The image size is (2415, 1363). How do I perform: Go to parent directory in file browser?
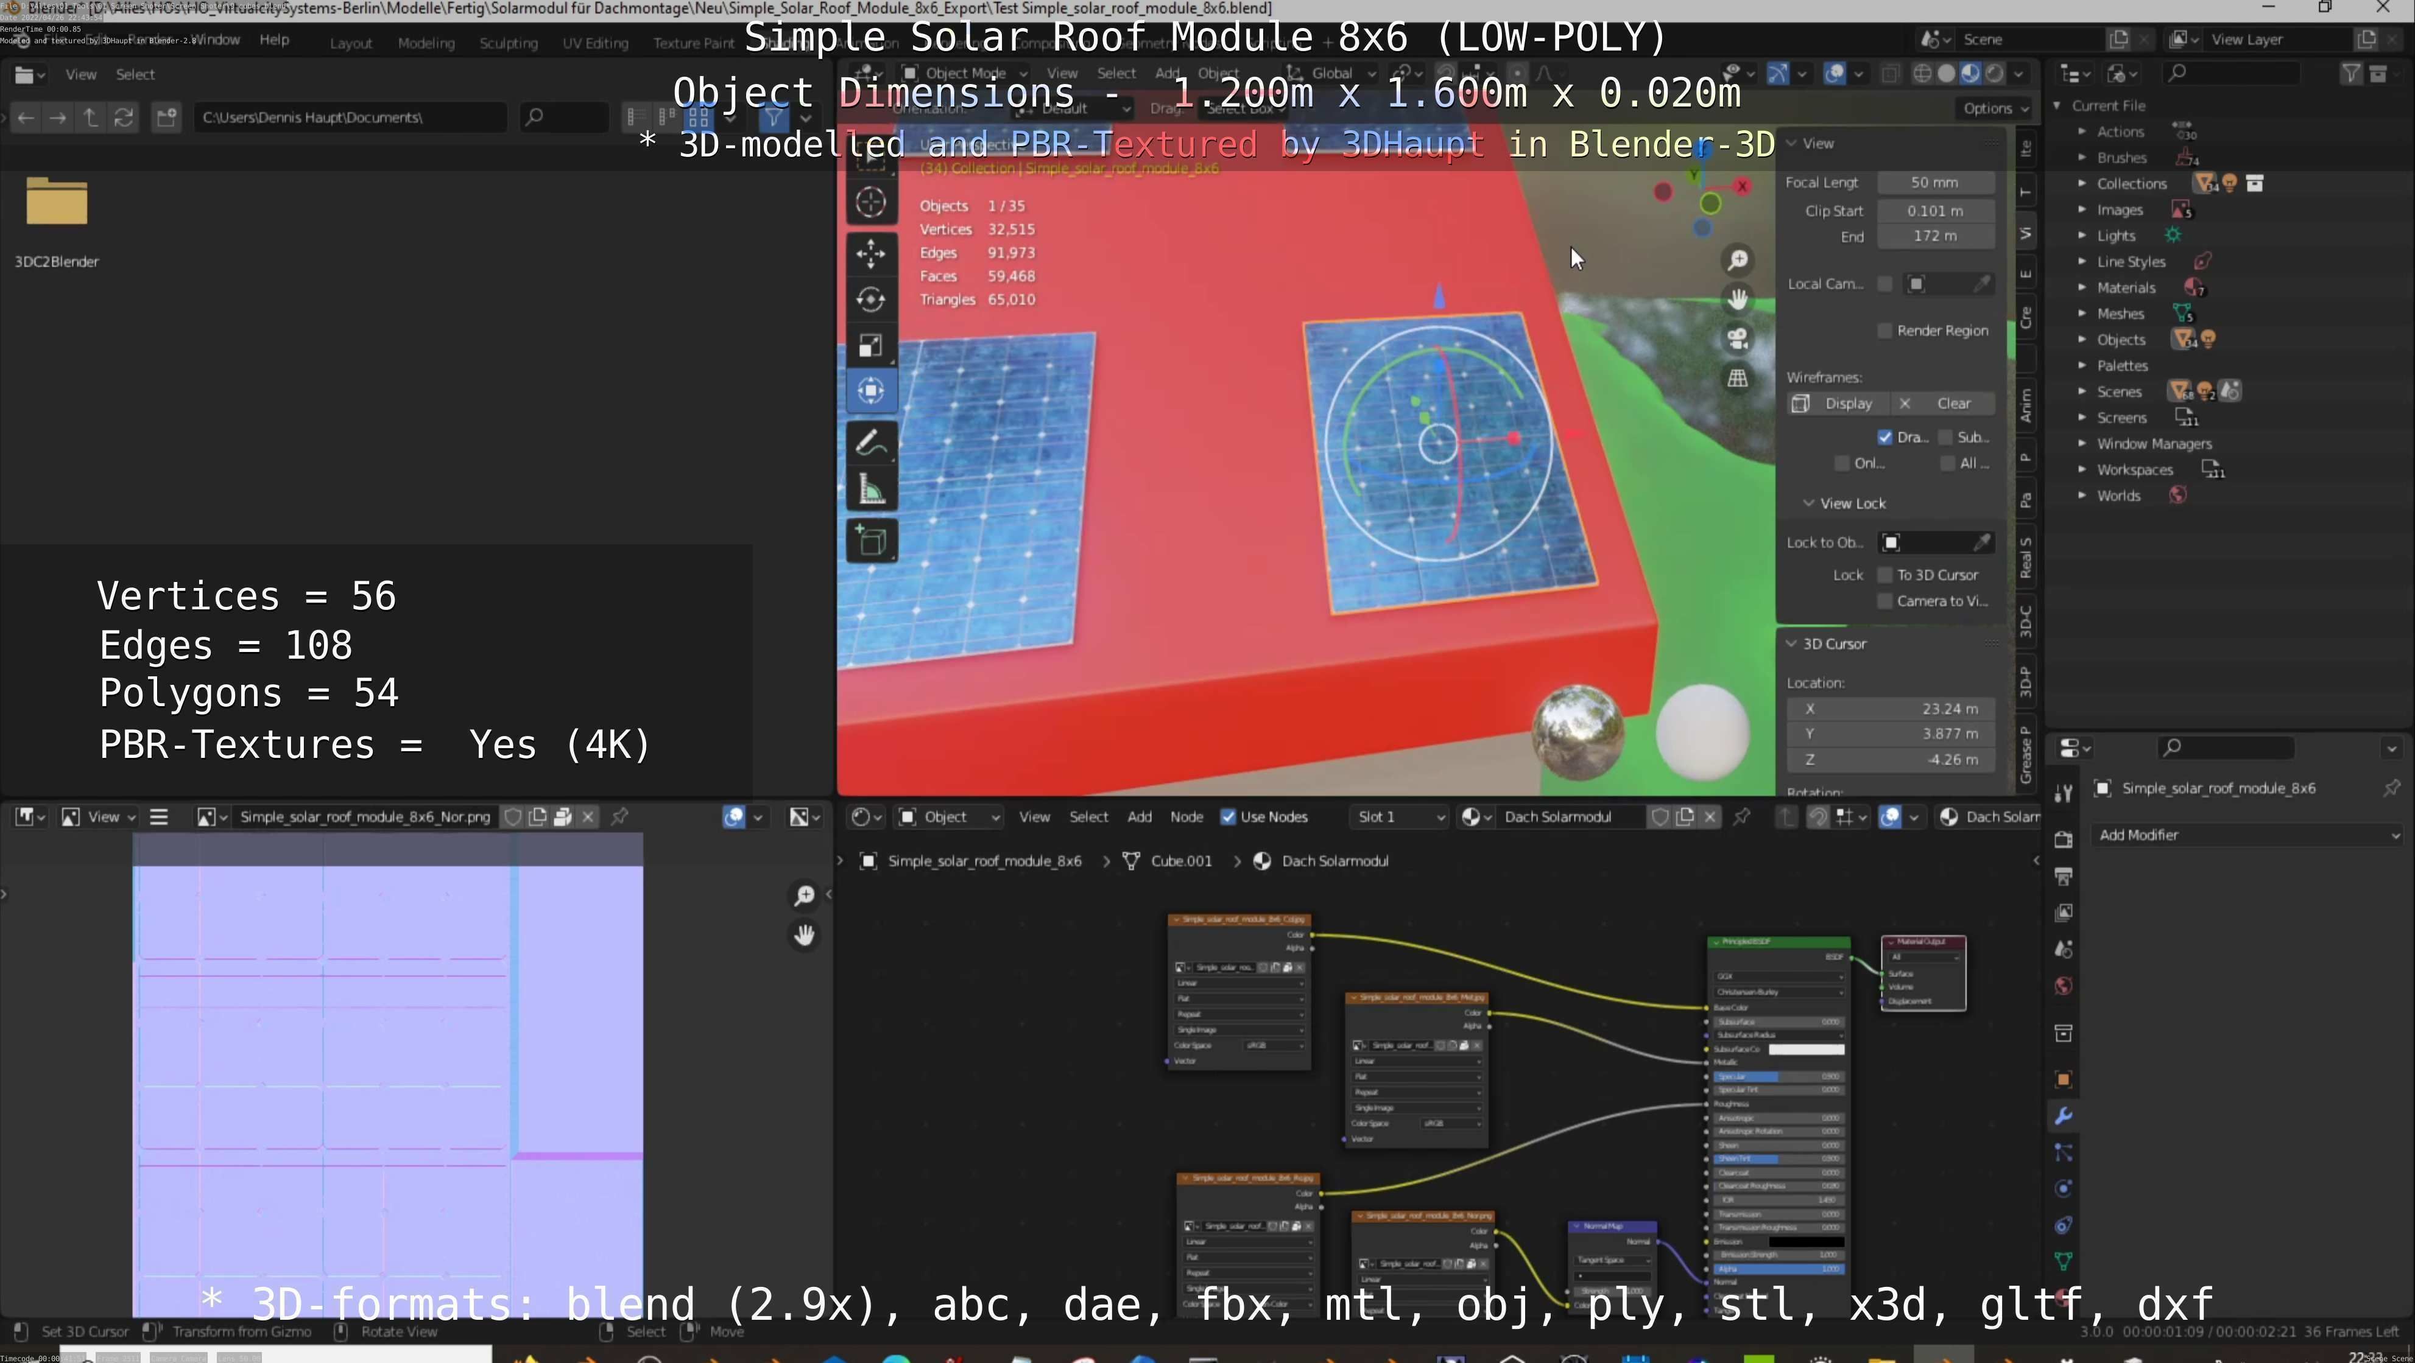pyautogui.click(x=90, y=117)
